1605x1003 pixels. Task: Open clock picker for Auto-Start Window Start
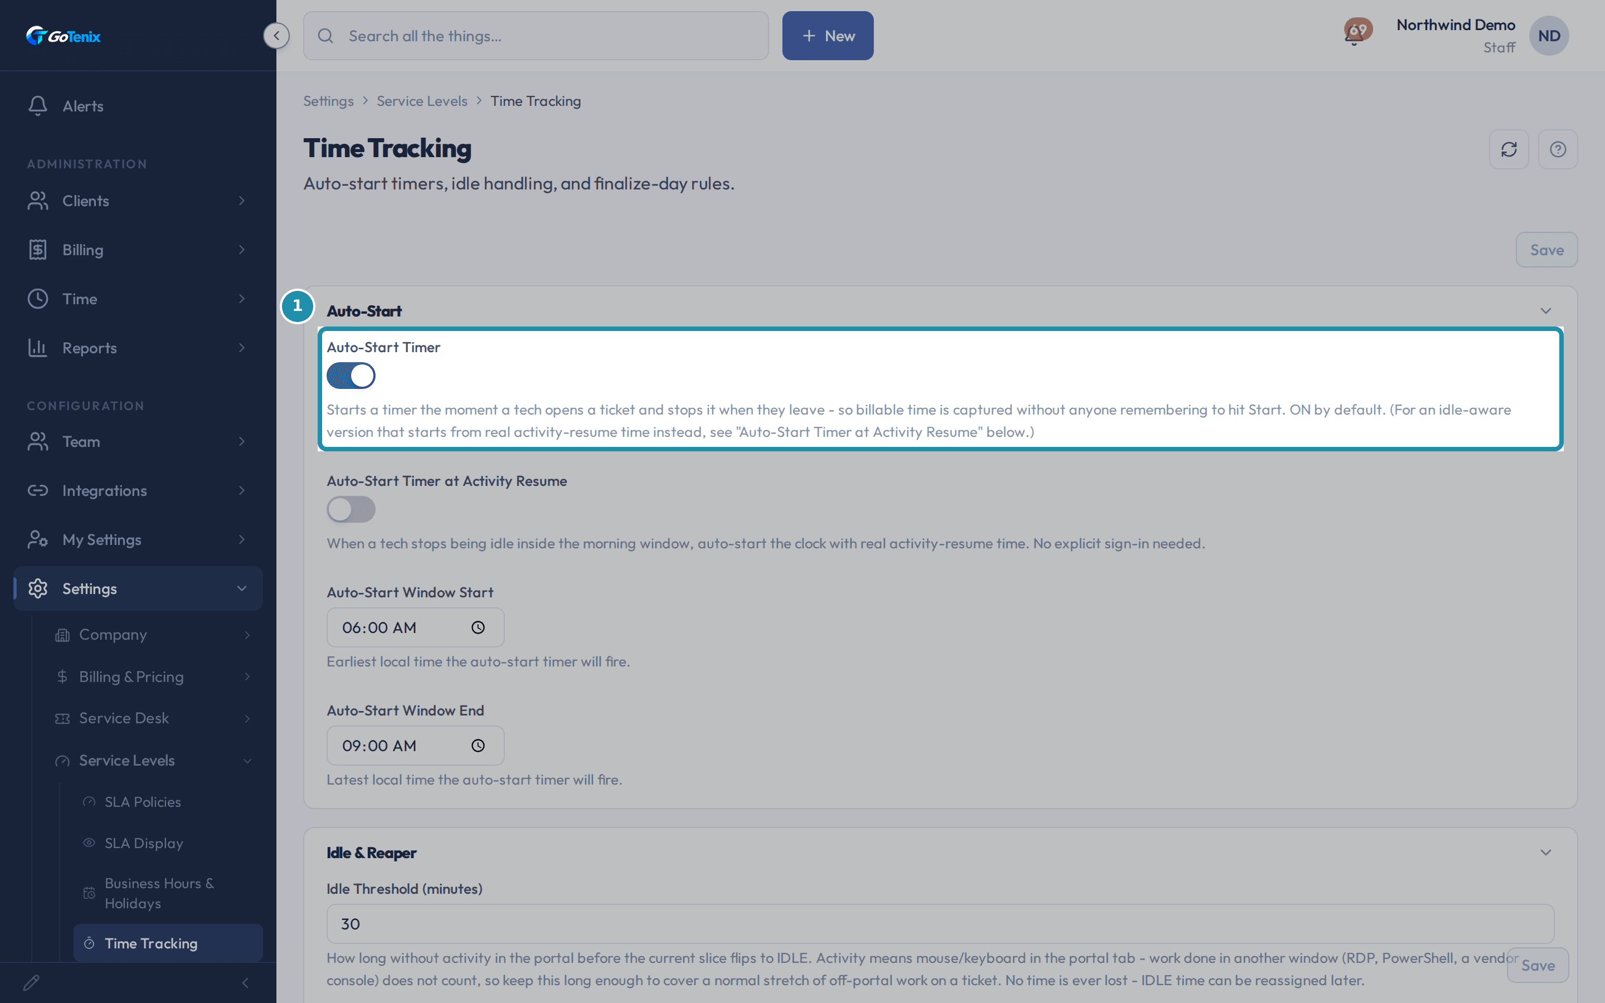coord(478,627)
